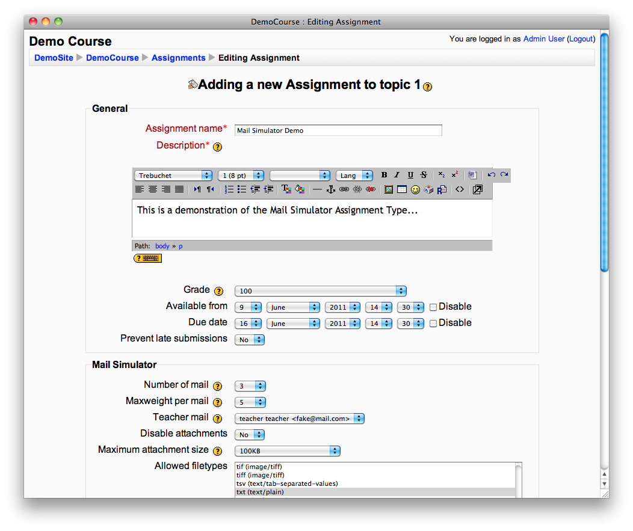Image resolution: width=633 pixels, height=531 pixels.
Task: Disable the Available from date
Action: click(x=433, y=307)
